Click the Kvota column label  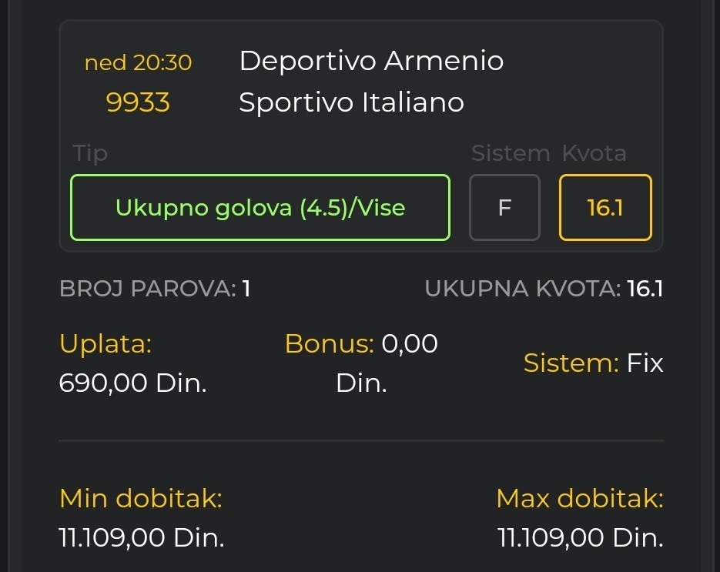594,153
